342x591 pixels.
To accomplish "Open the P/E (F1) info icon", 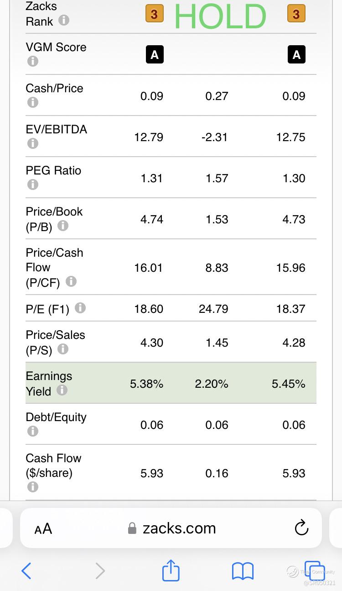I will (80, 308).
